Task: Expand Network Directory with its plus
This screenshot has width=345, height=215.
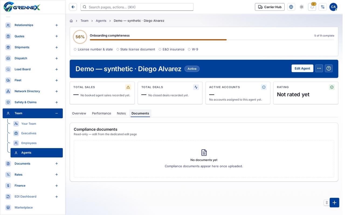Action: (x=57, y=91)
